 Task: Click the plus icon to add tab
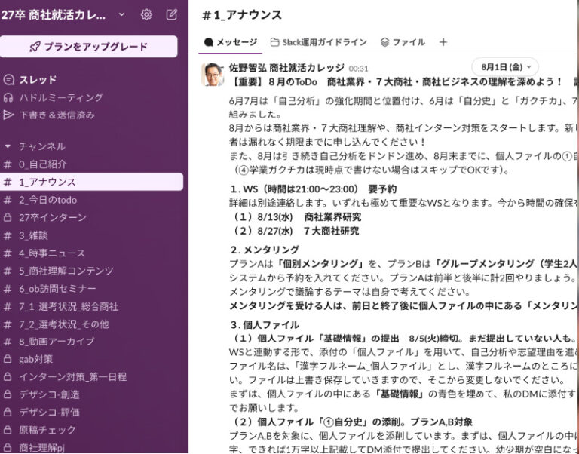[x=443, y=42]
